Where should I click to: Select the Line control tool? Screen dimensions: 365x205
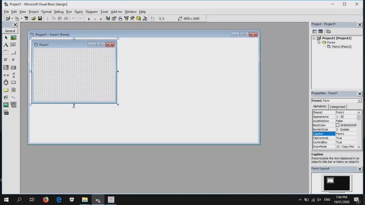(x=13, y=97)
